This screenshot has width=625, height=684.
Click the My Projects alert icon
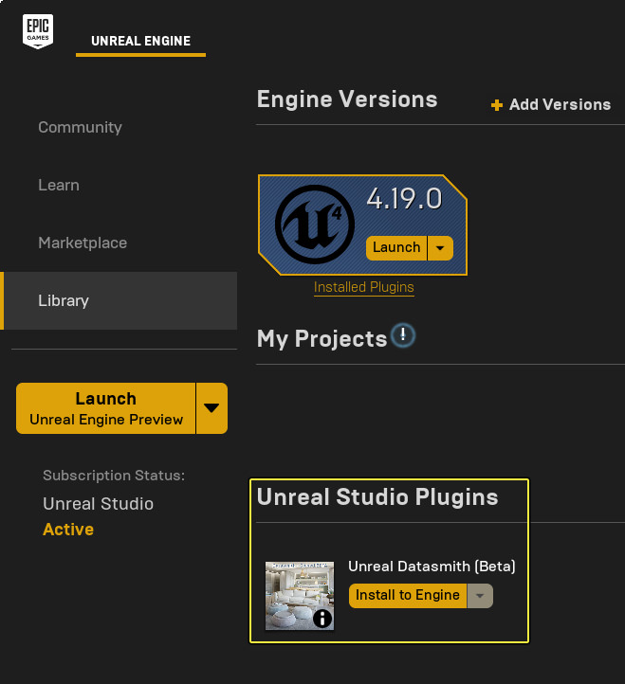(403, 335)
